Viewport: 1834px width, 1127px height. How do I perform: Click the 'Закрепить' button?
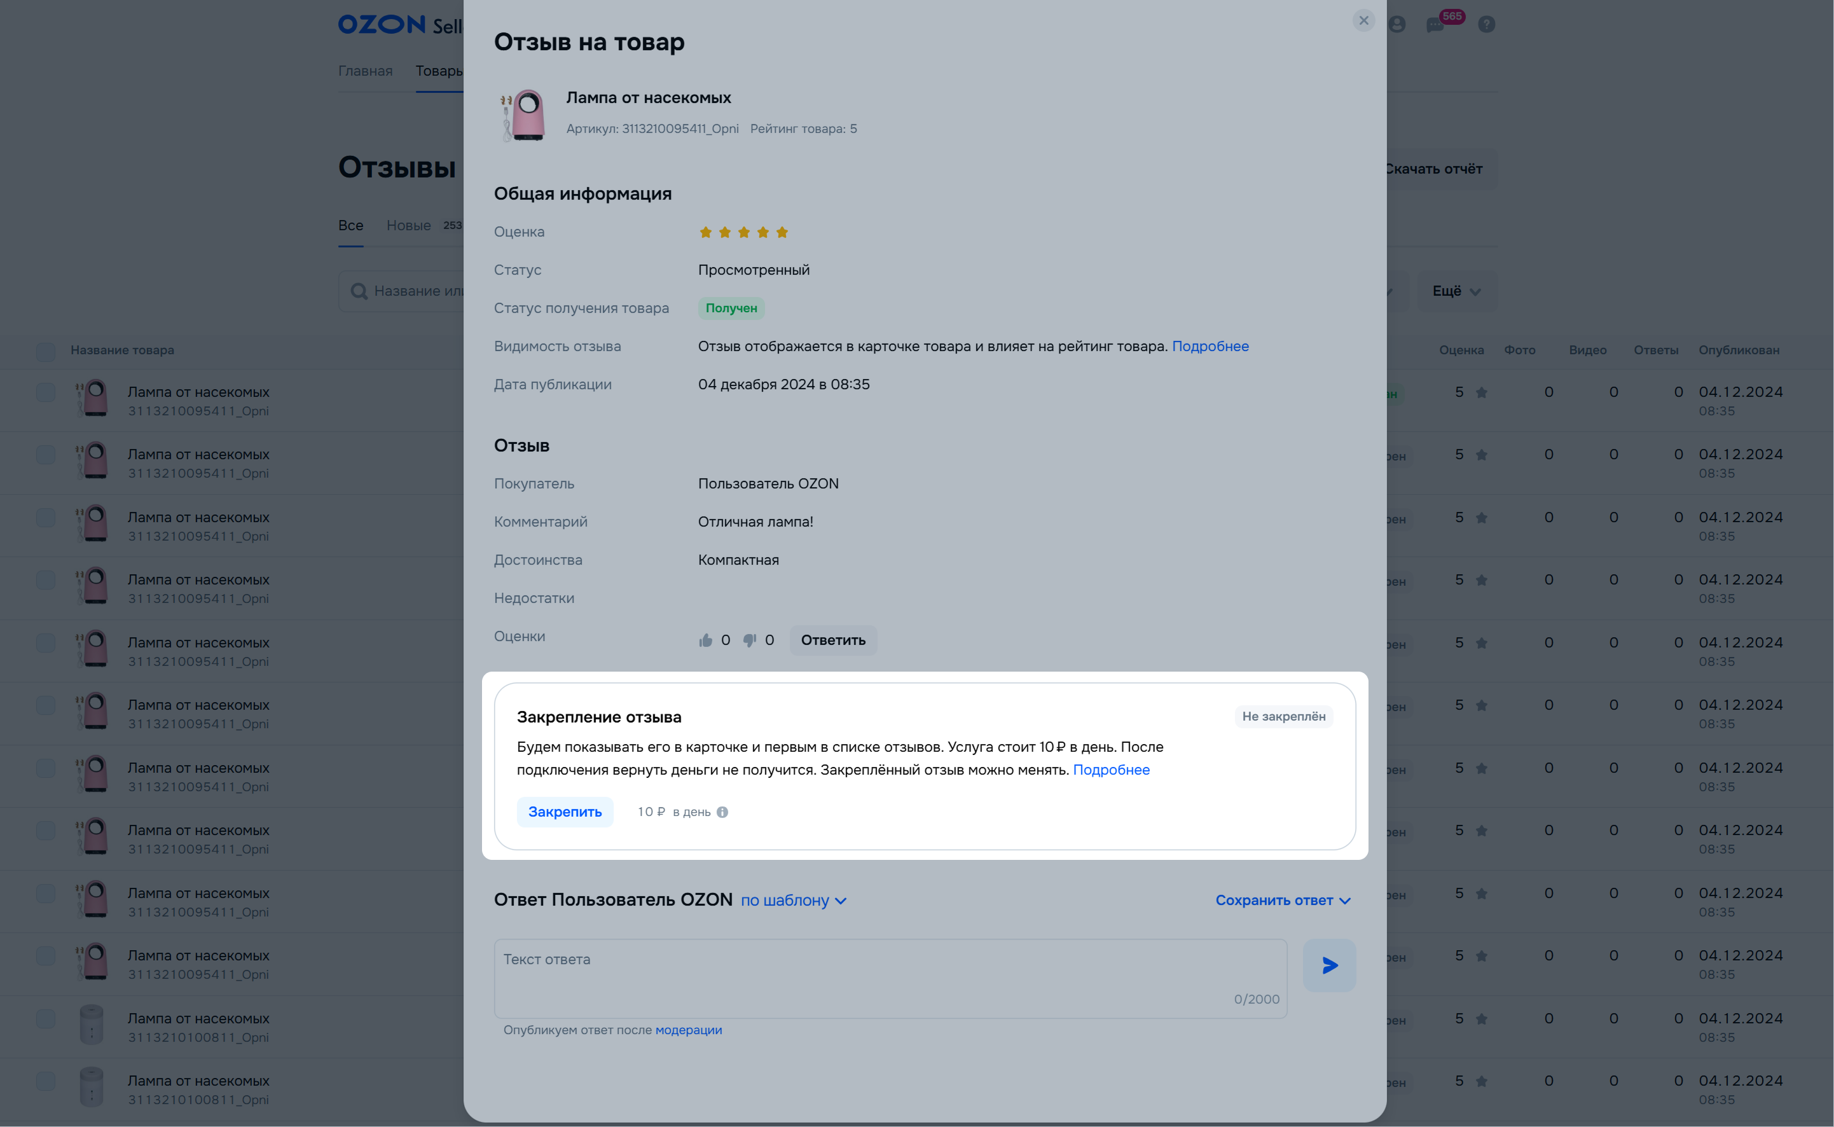[565, 812]
